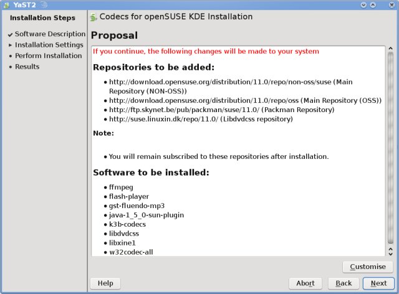Click the proposal scrollbar up arrow
Image resolution: width=399 pixels, height=294 pixels.
tap(391, 49)
